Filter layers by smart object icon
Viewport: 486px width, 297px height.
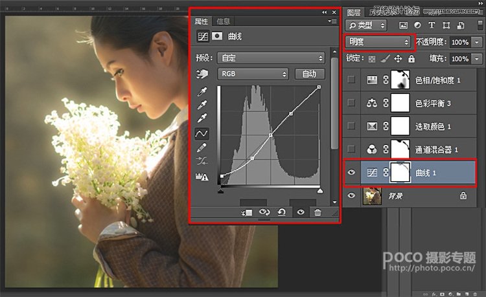coord(461,25)
